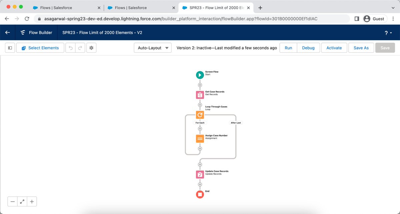Toggle the browser side panel icon
Screen dimensions: 400x214
[357, 19]
